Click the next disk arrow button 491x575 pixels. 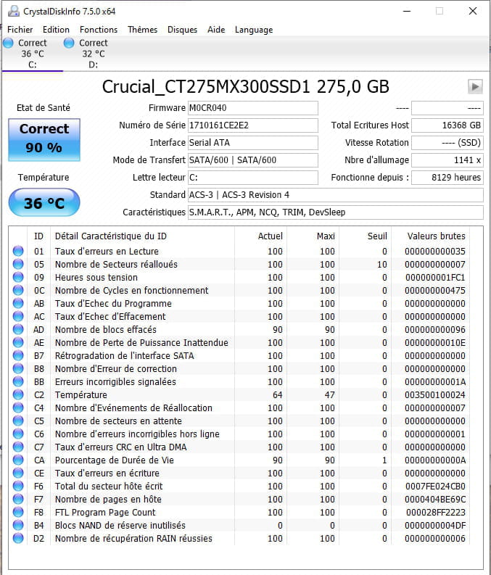pyautogui.click(x=475, y=87)
